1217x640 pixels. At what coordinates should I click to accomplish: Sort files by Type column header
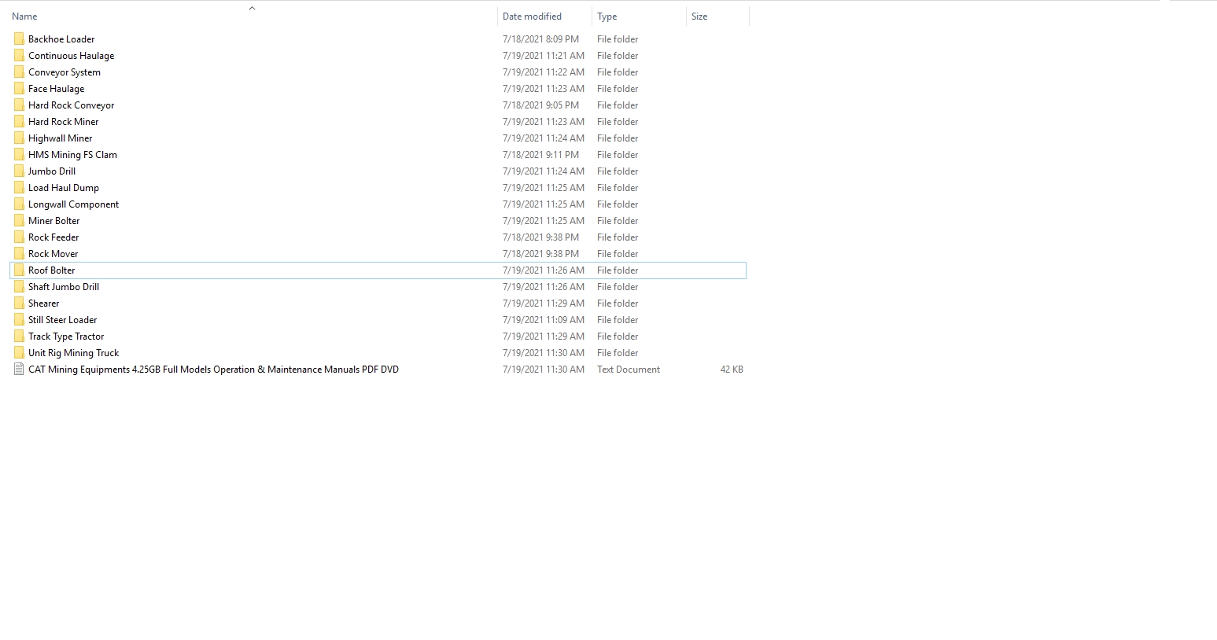point(607,16)
